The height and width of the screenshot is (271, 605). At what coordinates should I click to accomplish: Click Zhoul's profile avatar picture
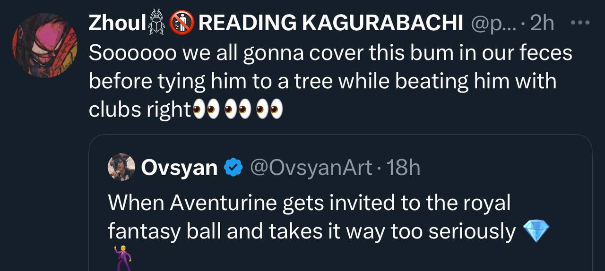(x=45, y=45)
